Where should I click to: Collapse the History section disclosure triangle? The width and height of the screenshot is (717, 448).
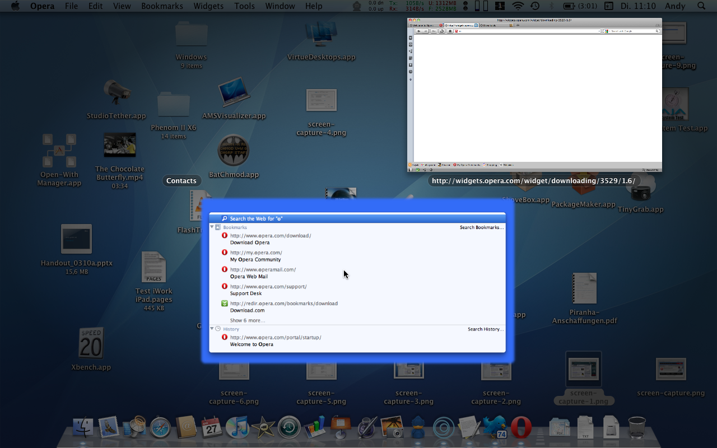[212, 329]
